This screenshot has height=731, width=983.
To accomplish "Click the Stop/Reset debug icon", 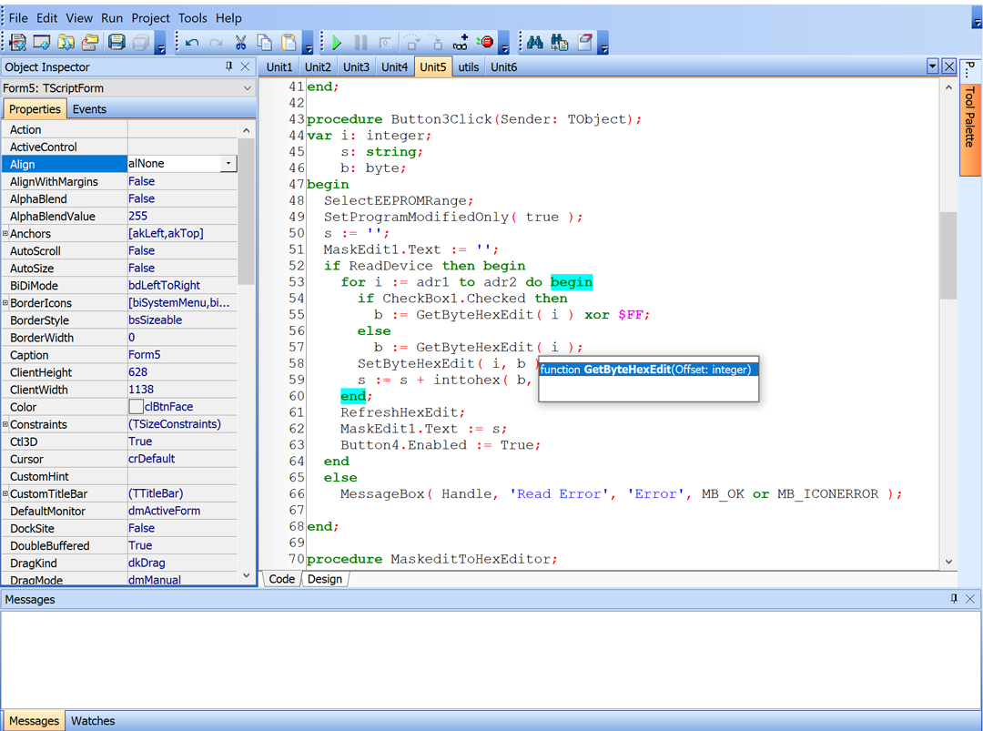I will click(x=386, y=42).
